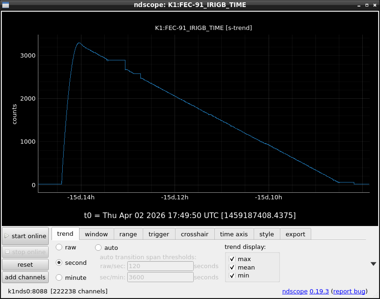
Task: Select the minute trend radio button
Action: pos(59,277)
